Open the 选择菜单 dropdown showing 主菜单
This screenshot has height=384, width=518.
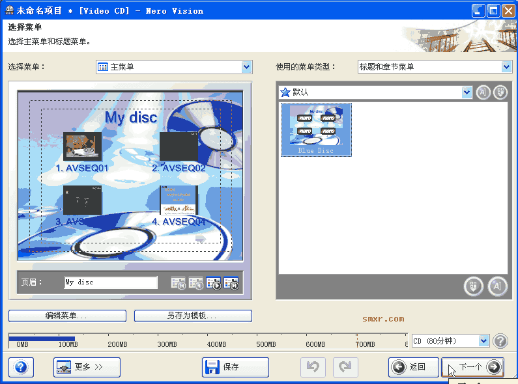[246, 67]
